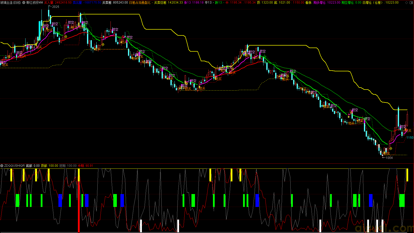
Task: Select the 卖出量 -1687175.50 value
Action: point(87,3)
